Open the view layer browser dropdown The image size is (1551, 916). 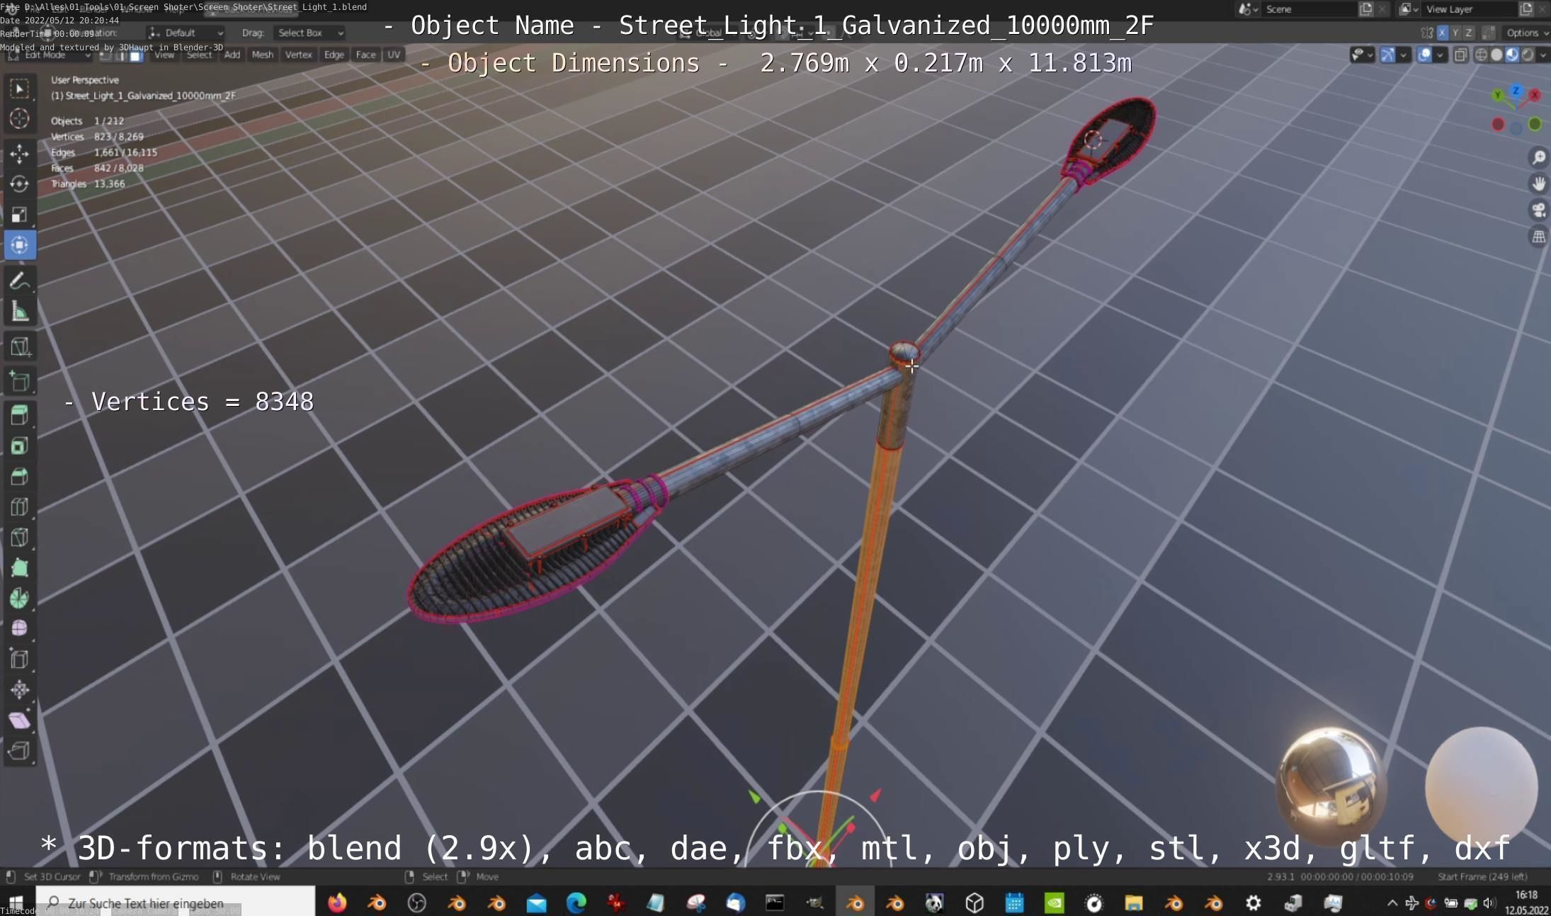(1409, 9)
